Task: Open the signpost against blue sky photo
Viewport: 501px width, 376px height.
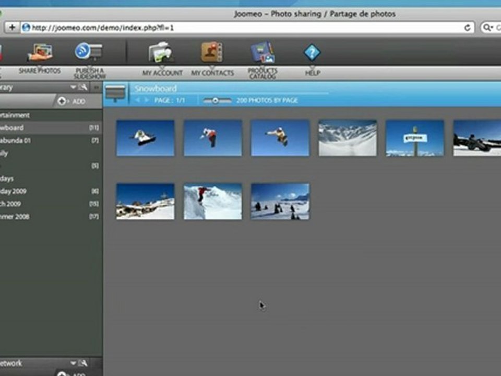Action: click(415, 138)
